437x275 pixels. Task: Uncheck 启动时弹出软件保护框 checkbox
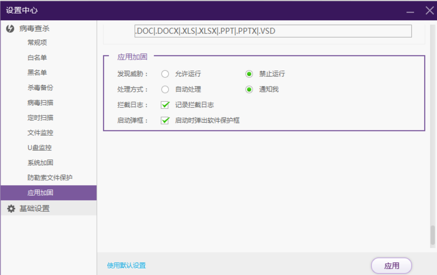point(165,120)
